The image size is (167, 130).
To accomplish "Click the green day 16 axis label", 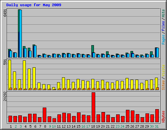I will tap(83, 126).
